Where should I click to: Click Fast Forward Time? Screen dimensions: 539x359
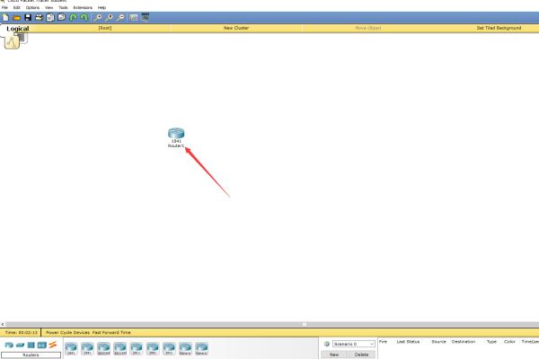[111, 333]
